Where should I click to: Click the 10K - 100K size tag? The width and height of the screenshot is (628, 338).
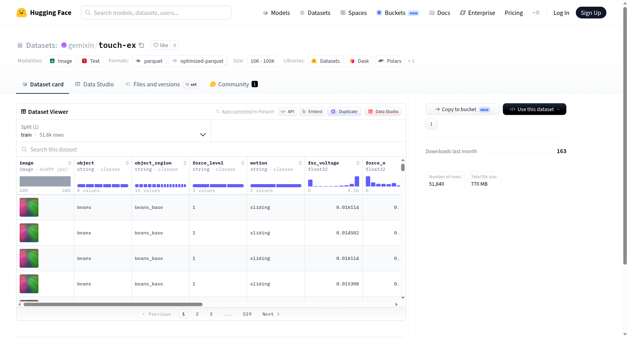(x=263, y=61)
